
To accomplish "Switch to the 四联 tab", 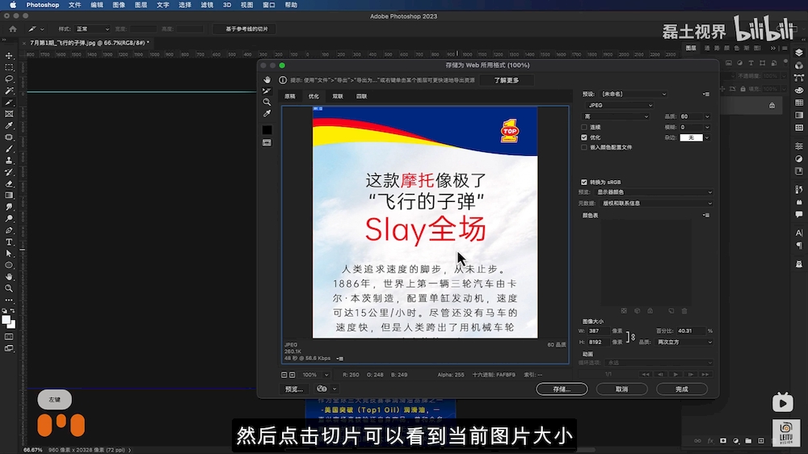I will pos(361,96).
